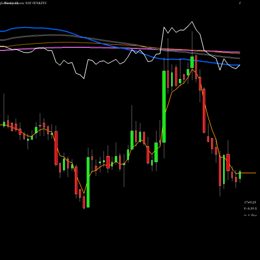260x260 pixels.
Task: Click the tallest green candlestick on the chart
Action: tap(164, 107)
